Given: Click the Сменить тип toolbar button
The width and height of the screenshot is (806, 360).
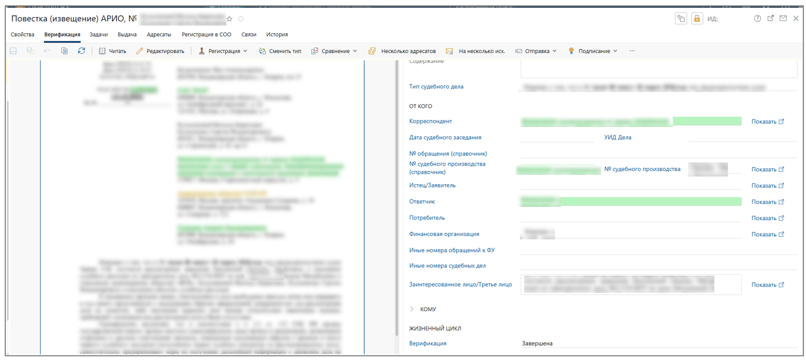Looking at the screenshot, I should (x=280, y=51).
